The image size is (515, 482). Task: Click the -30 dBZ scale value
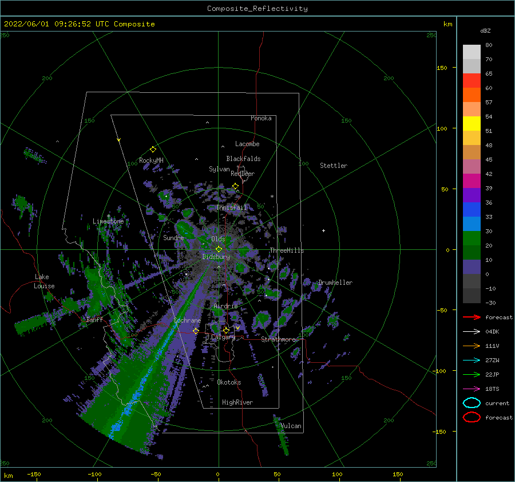490,303
